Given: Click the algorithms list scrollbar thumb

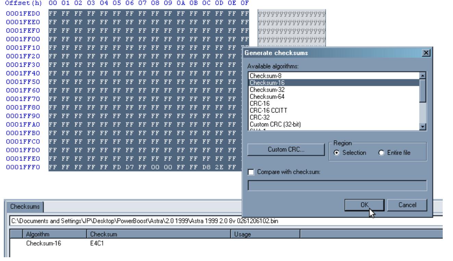Looking at the screenshot, I should pos(423,90).
